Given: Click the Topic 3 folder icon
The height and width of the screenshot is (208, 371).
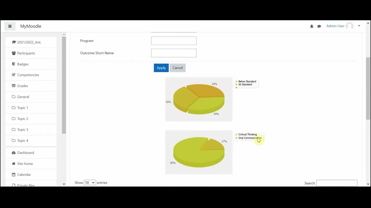Looking at the screenshot, I should [x=14, y=130].
